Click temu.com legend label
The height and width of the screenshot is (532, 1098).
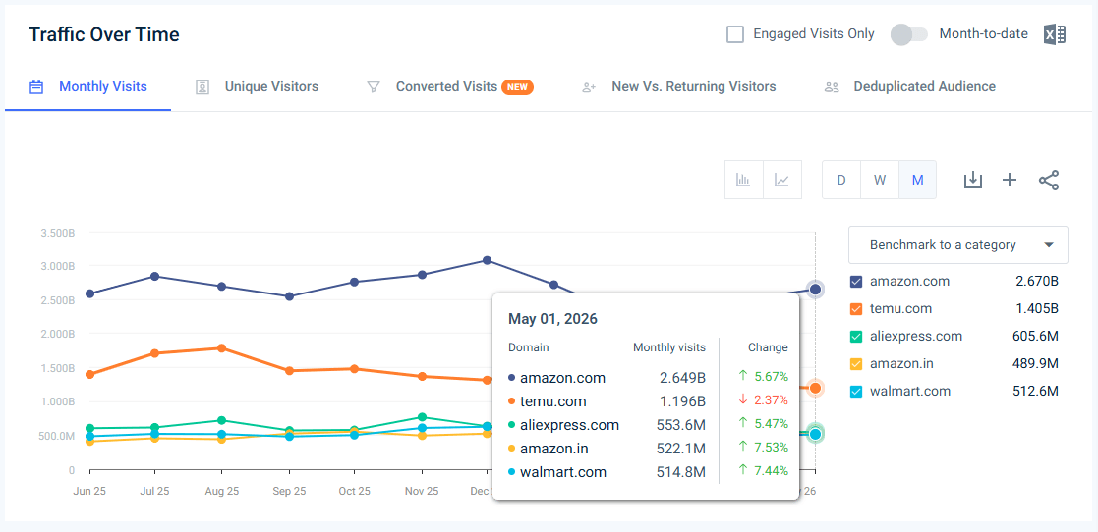(x=900, y=309)
